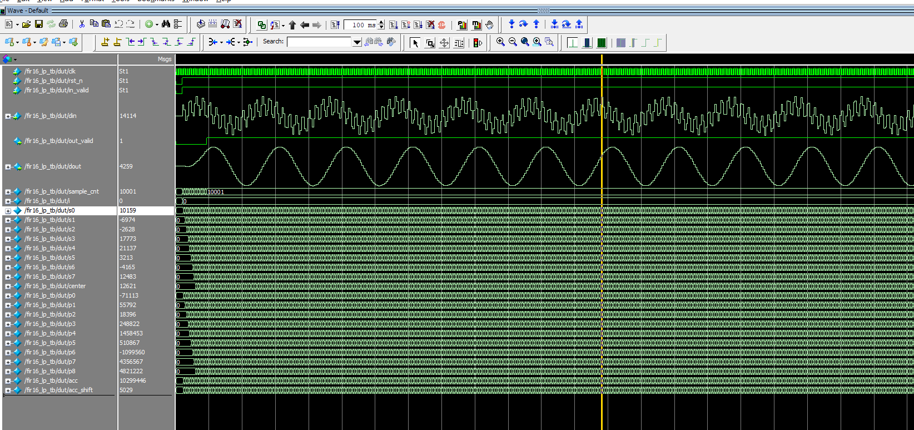Expand the sample_cnt signal
The height and width of the screenshot is (430, 914).
8,192
